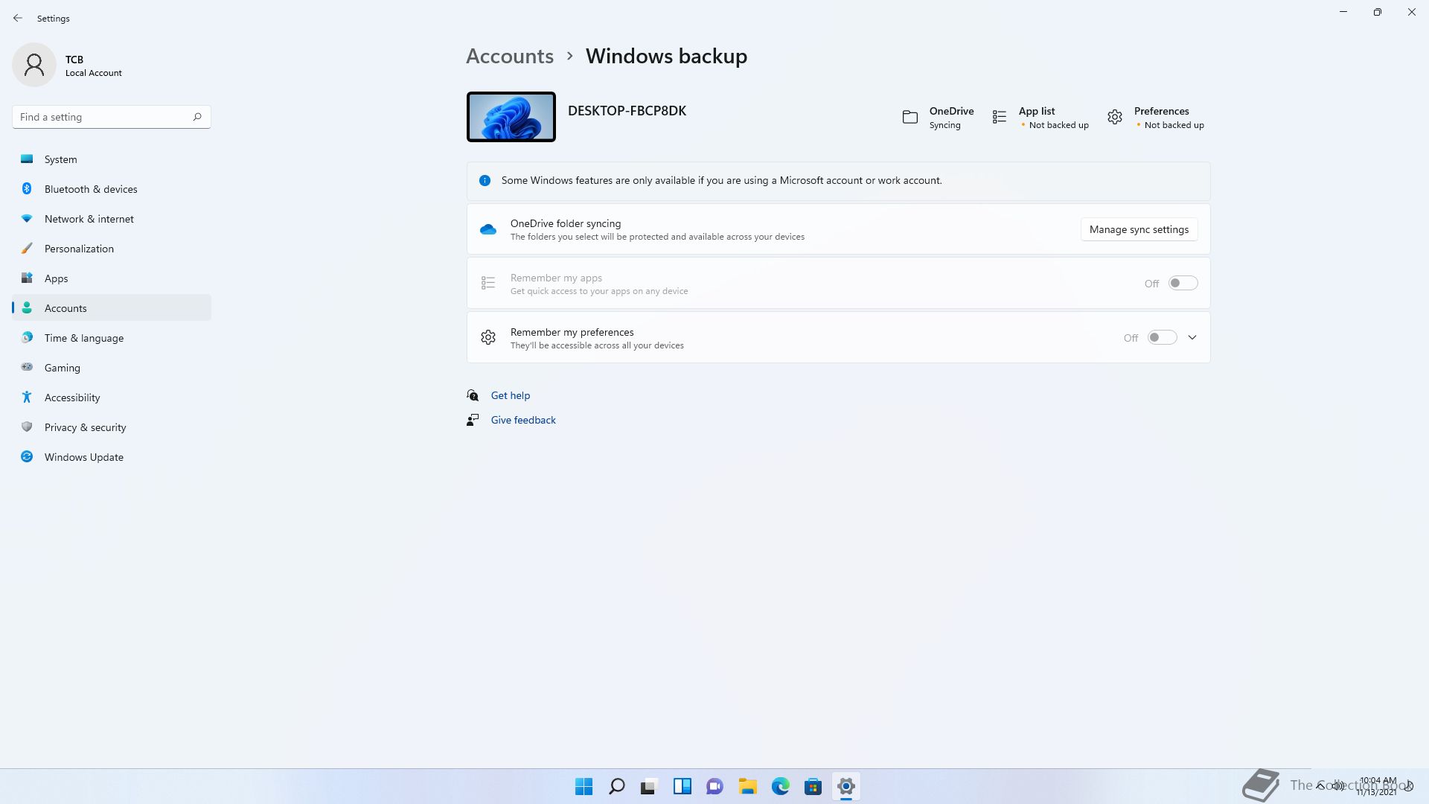1429x804 pixels.
Task: Click the Bluetooth icon in sidebar
Action: pyautogui.click(x=27, y=188)
